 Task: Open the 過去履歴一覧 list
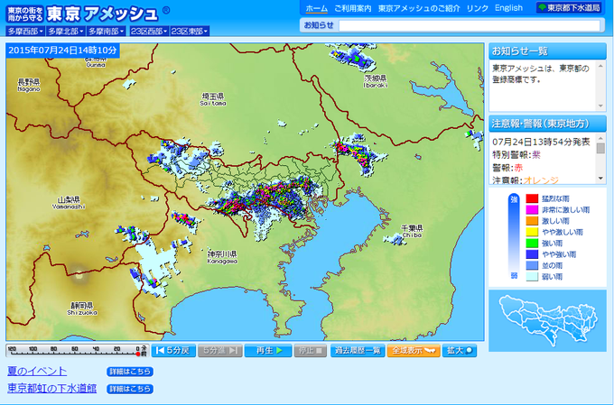pos(358,351)
